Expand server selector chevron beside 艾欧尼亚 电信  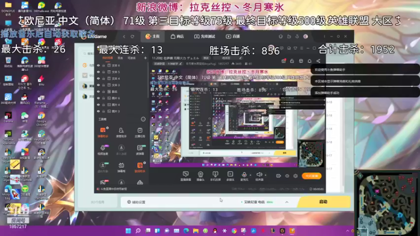pyautogui.click(x=287, y=202)
